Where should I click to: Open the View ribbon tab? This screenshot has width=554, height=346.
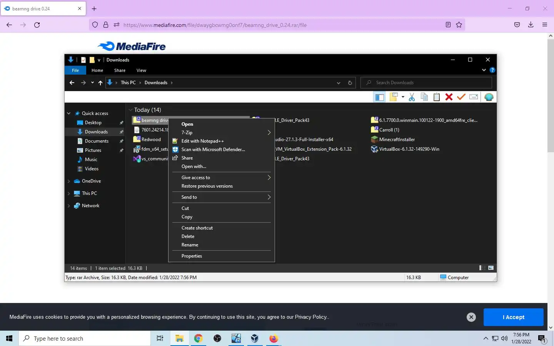(x=141, y=70)
